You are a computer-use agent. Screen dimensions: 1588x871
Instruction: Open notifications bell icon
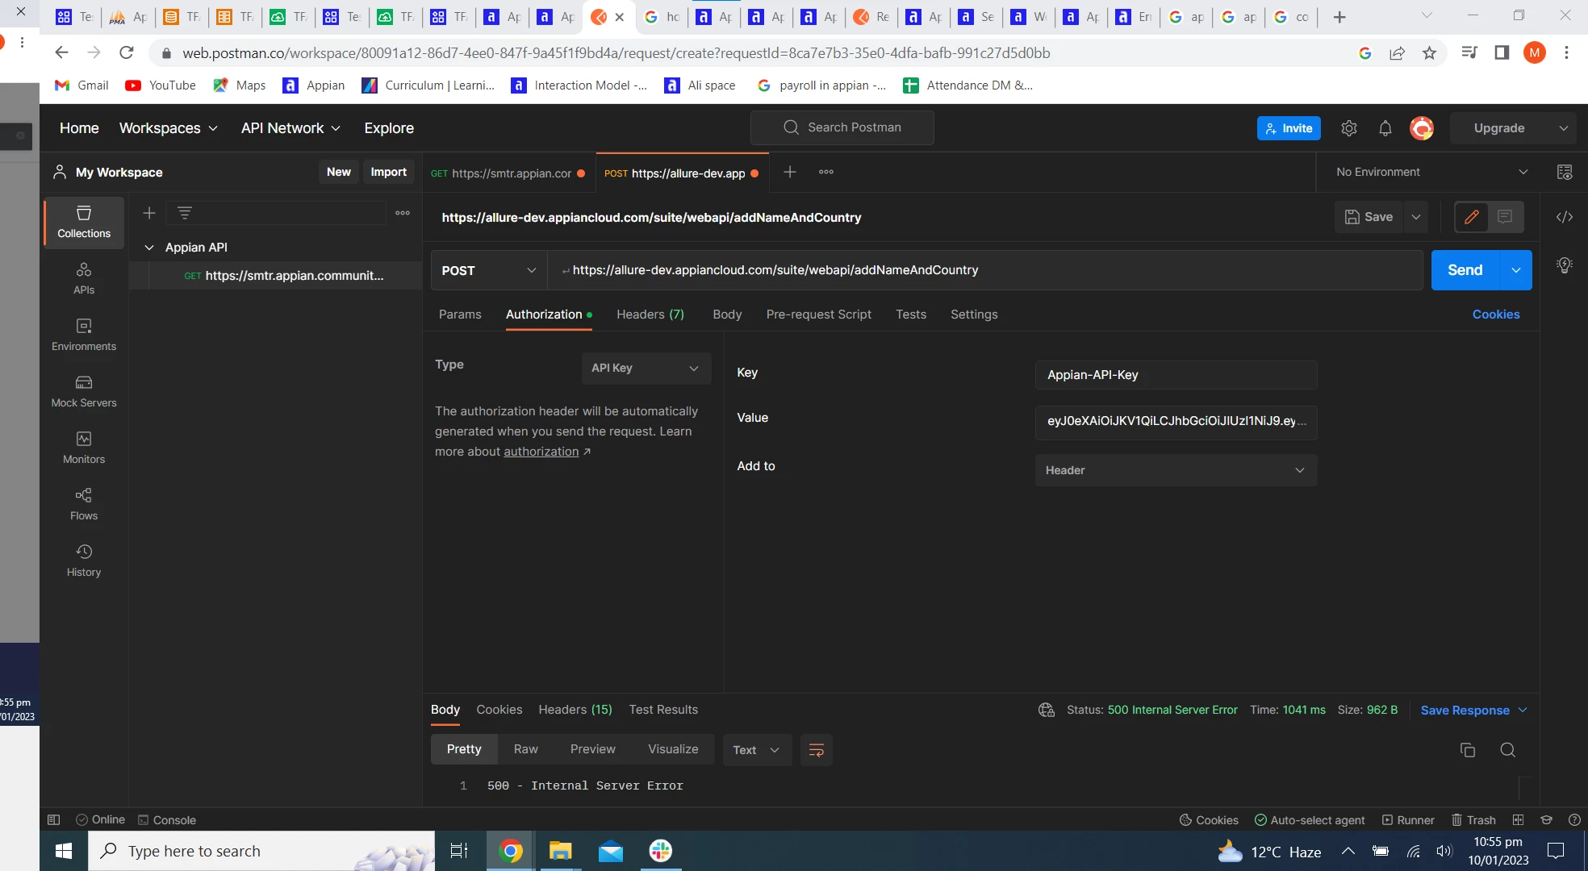pyautogui.click(x=1385, y=128)
